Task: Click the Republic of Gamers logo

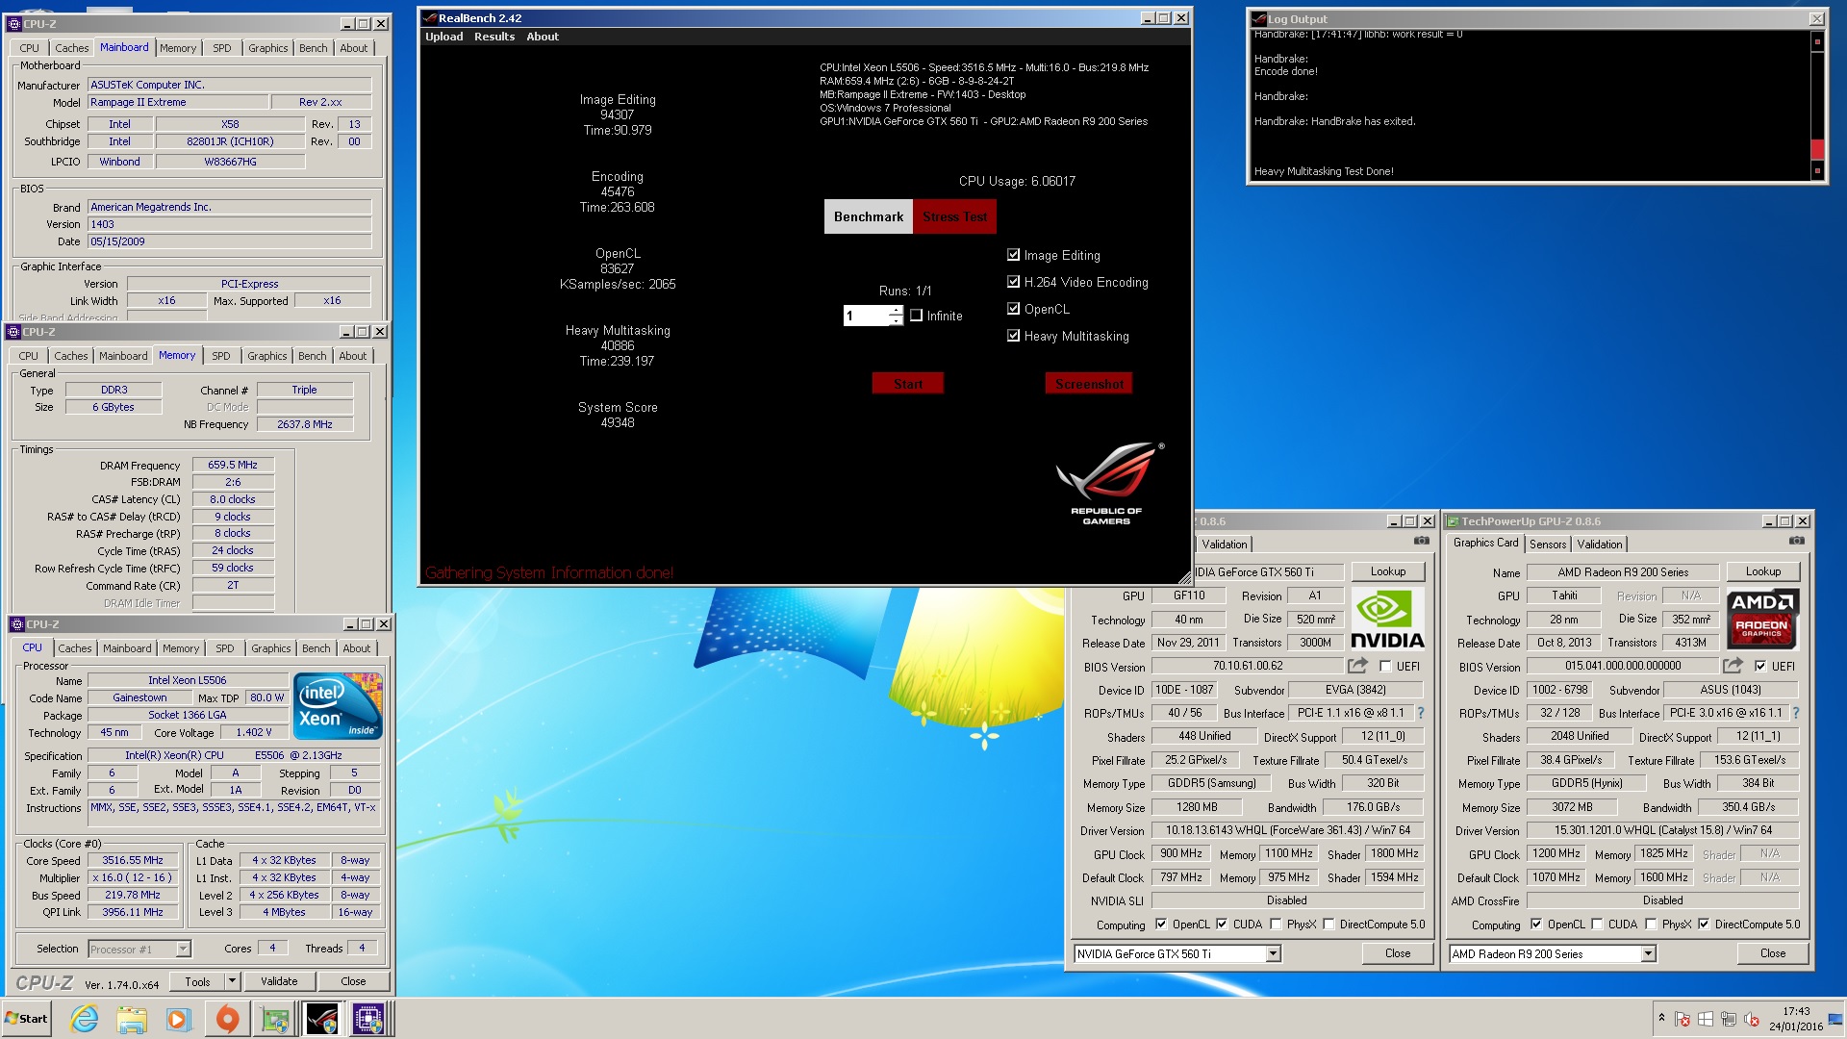Action: pos(1109,483)
